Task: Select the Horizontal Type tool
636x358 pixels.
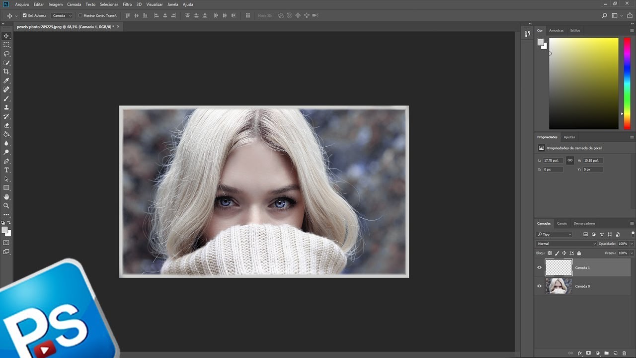Action: pos(6,170)
